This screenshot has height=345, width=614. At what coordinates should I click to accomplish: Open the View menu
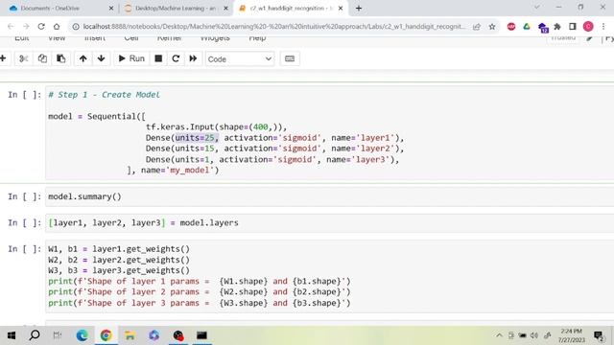[57, 37]
